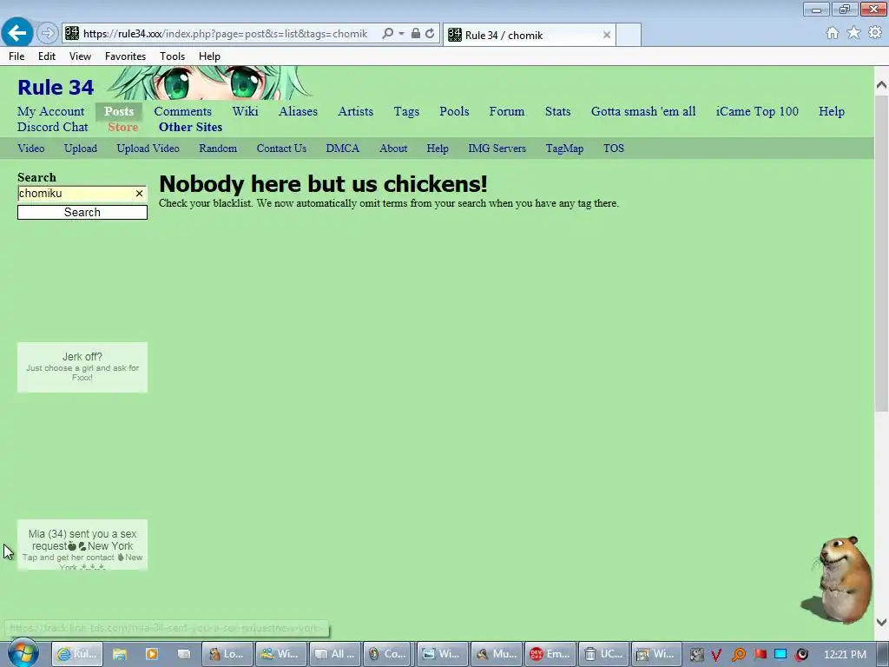This screenshot has width=889, height=667.
Task: Switch to the 'All ...' taskbar window
Action: [336, 654]
